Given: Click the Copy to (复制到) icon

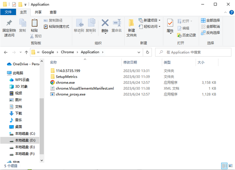Looking at the screenshot, I should 91,23.
